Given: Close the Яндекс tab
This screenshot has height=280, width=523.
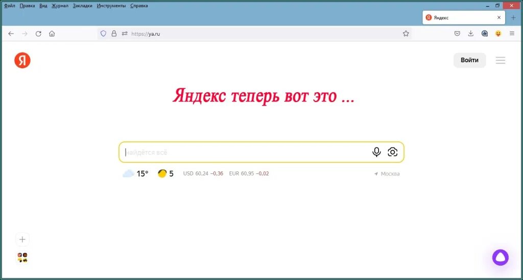Looking at the screenshot, I should (499, 18).
